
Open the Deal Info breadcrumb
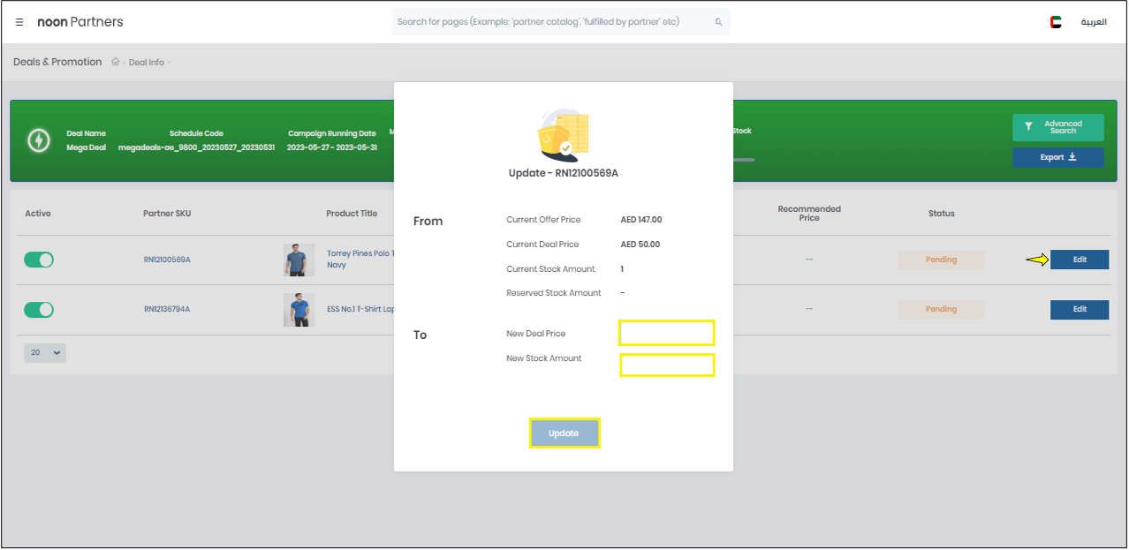(147, 63)
